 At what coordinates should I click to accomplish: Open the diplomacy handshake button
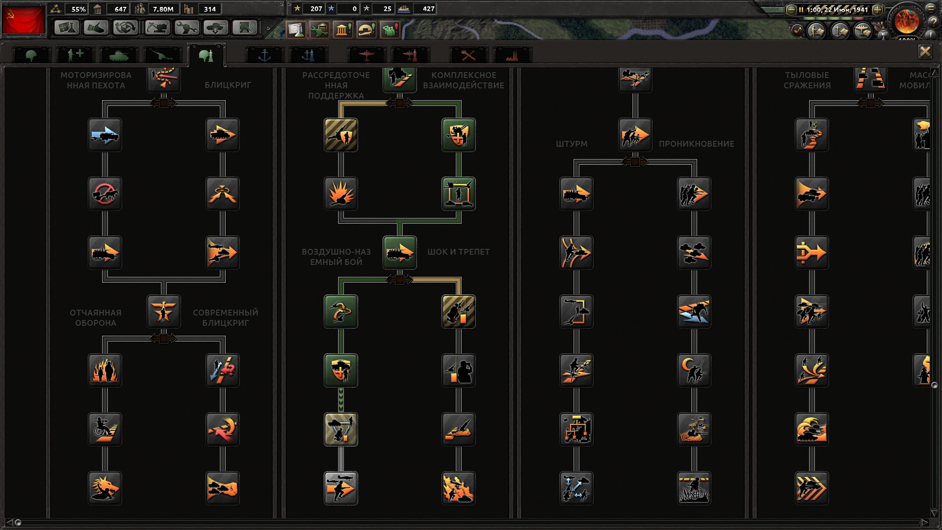(96, 27)
